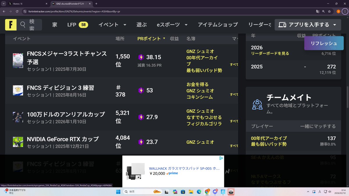
Task: Click the # 378 placement cell
Action: click(120, 91)
